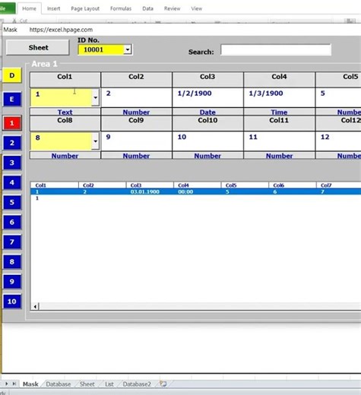Open the Data ribbon tab
This screenshot has width=361, height=395.
(147, 8)
